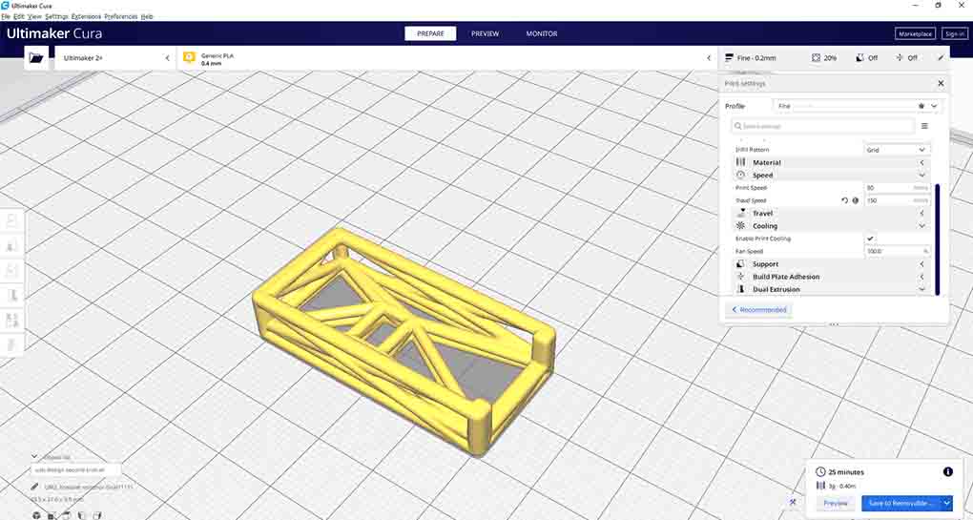This screenshot has width=973, height=520.
Task: Select the Support Blocker tool
Action: tap(12, 344)
